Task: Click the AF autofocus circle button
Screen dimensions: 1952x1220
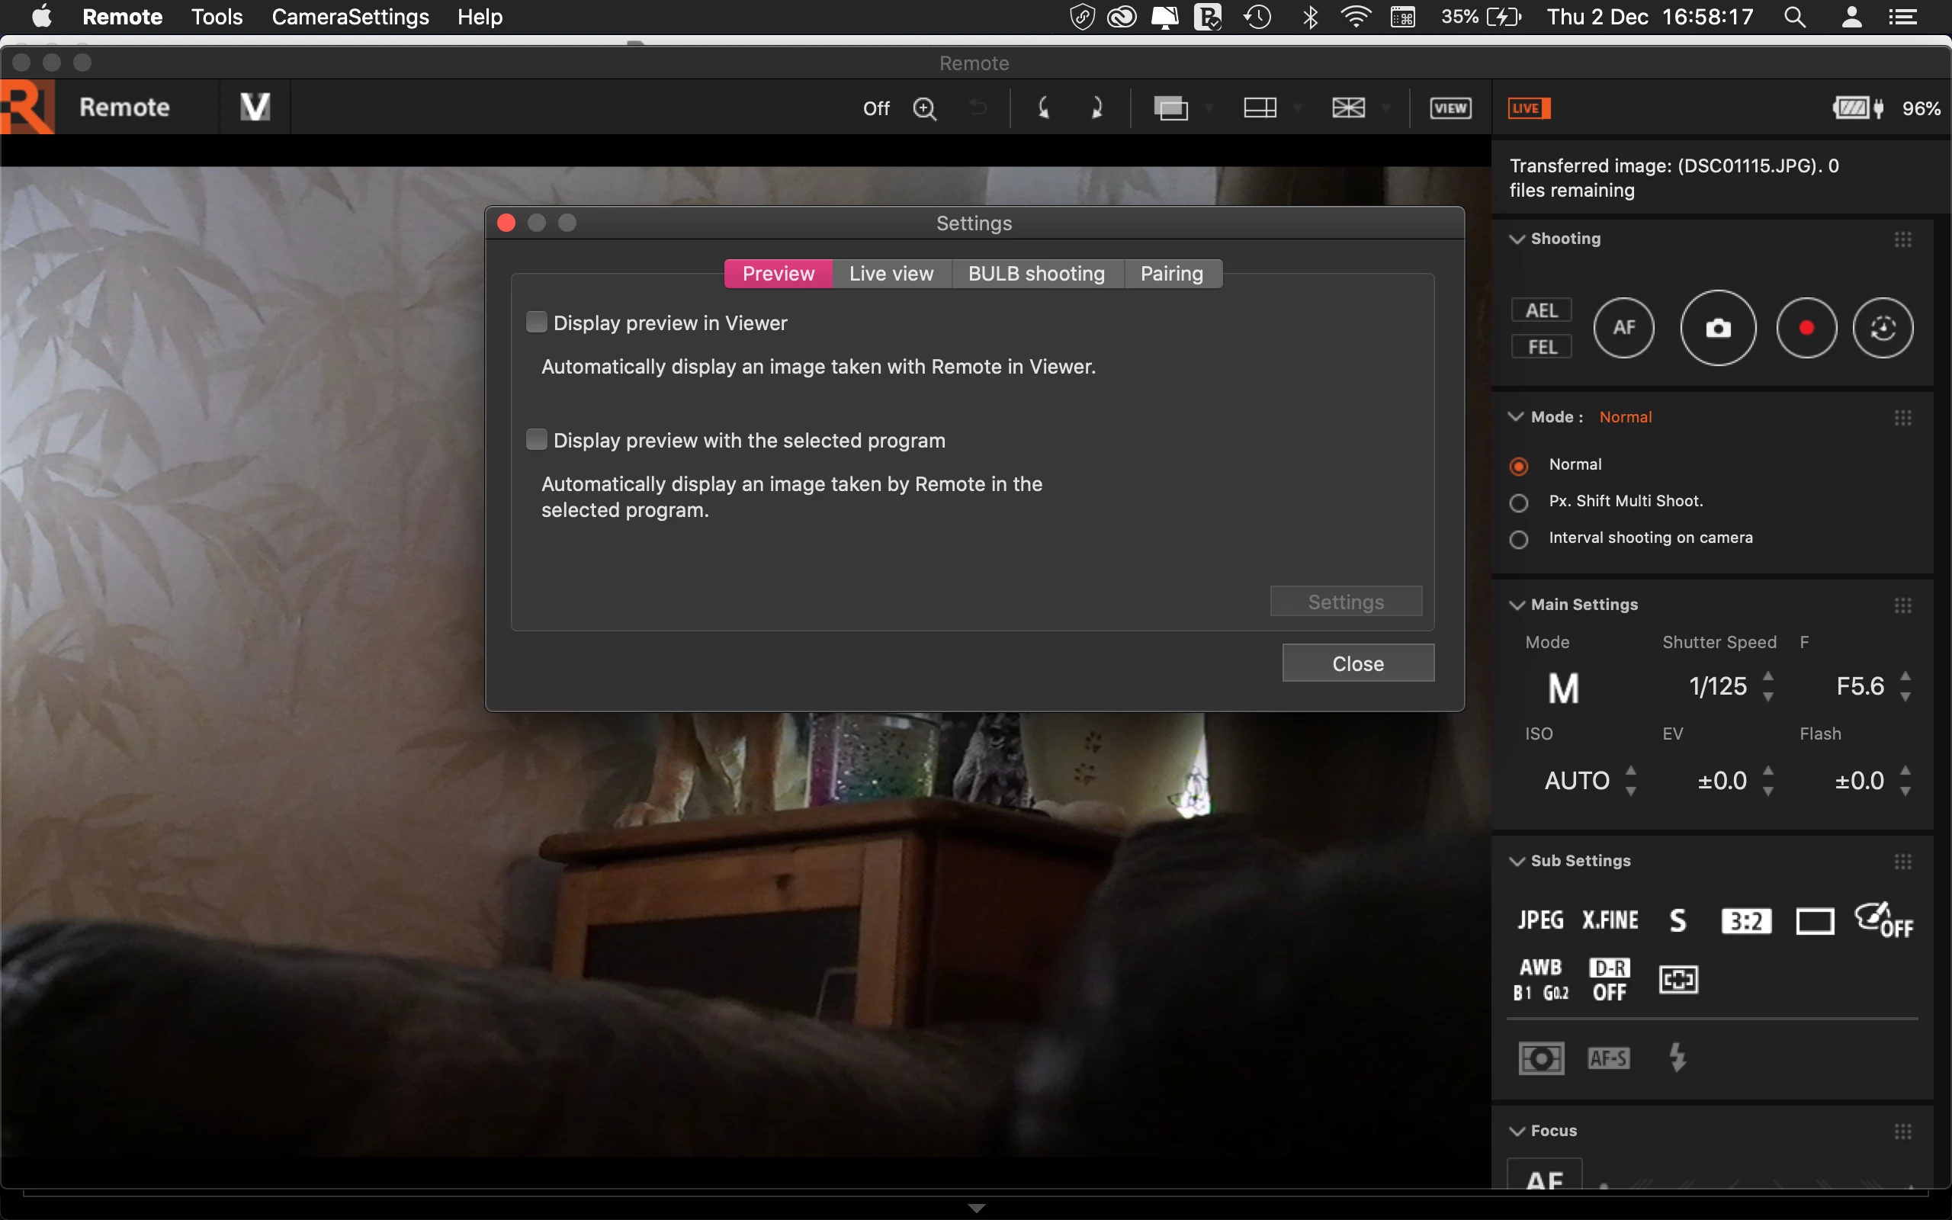Action: (1623, 328)
